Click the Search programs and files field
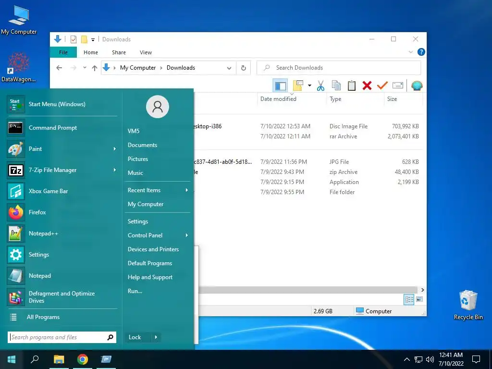This screenshot has width=492, height=369. (x=62, y=337)
